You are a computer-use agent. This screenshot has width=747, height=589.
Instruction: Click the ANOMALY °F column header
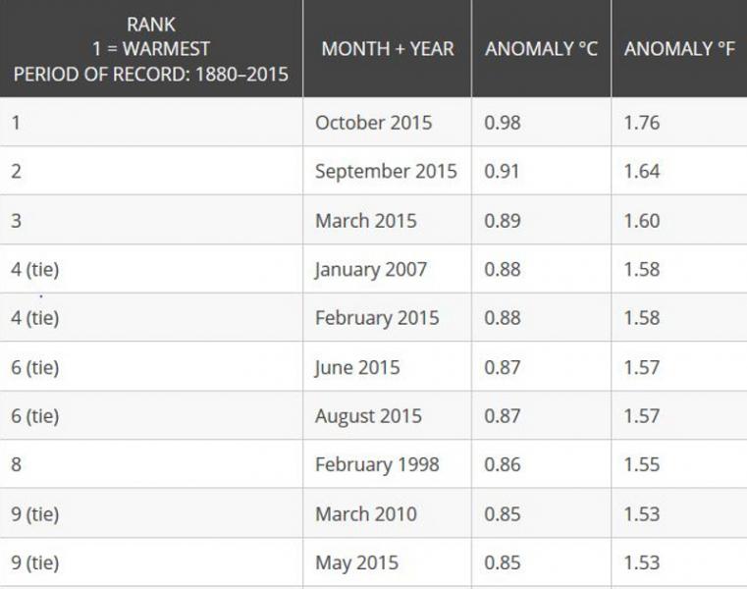[679, 49]
